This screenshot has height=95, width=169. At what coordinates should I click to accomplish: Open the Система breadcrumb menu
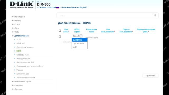coord(42,7)
